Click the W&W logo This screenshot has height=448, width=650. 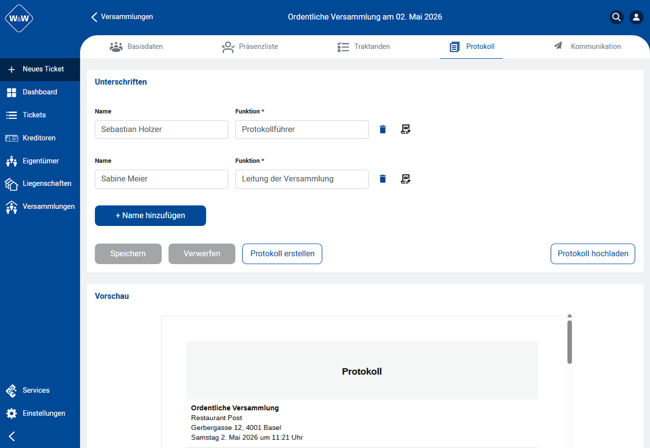(x=19, y=19)
